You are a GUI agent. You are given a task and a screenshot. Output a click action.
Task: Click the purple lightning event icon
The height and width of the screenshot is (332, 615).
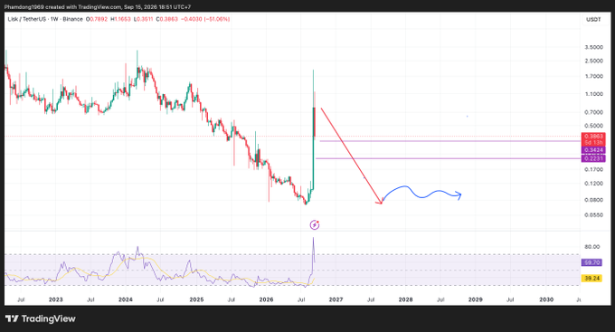coord(315,225)
